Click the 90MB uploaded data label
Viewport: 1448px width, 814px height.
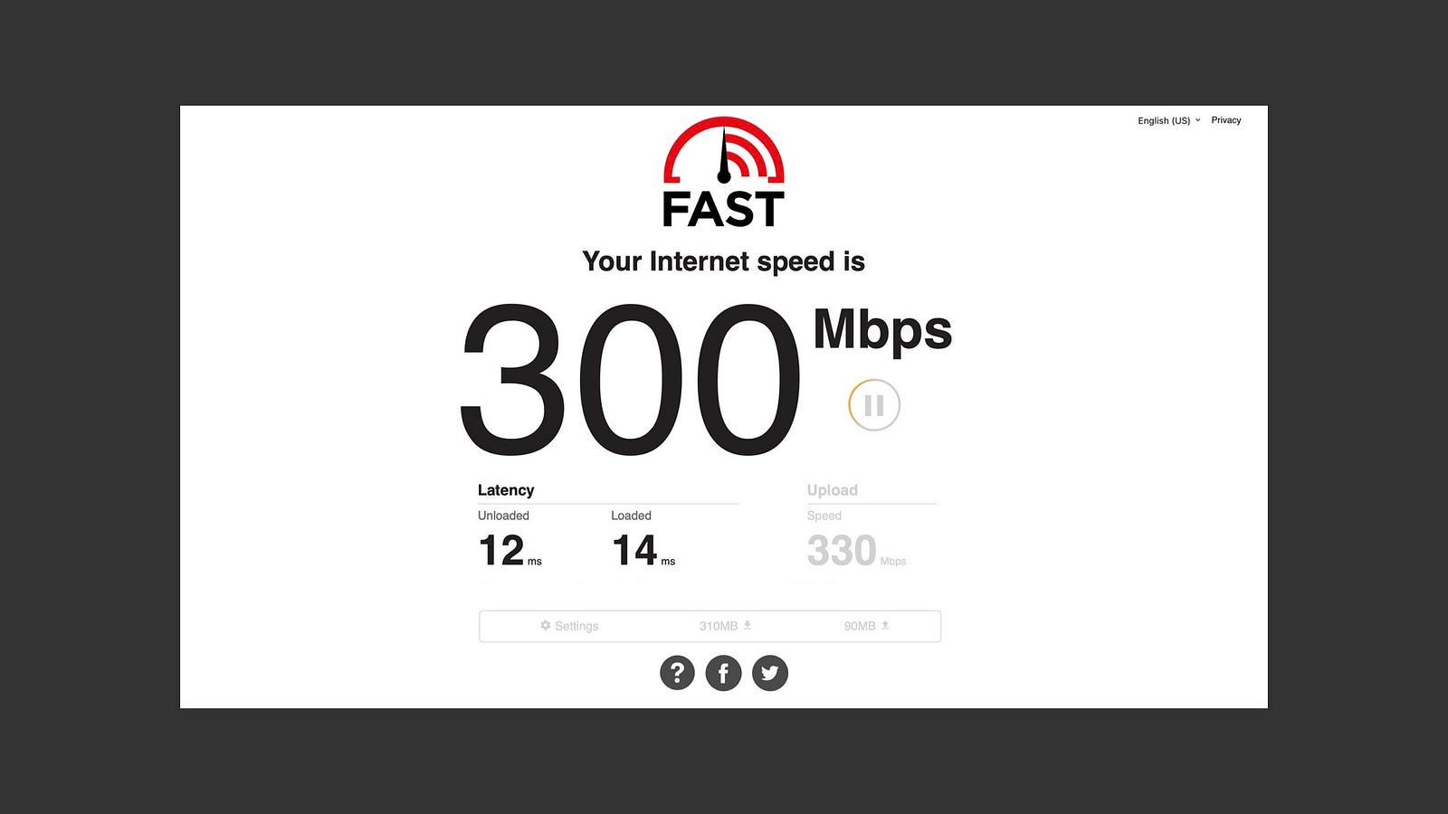(860, 626)
